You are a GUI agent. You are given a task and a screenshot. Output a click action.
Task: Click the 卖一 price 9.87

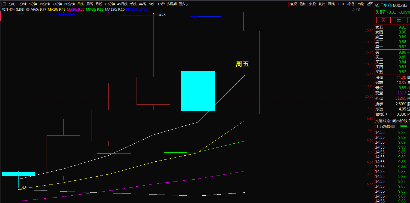click(402, 47)
